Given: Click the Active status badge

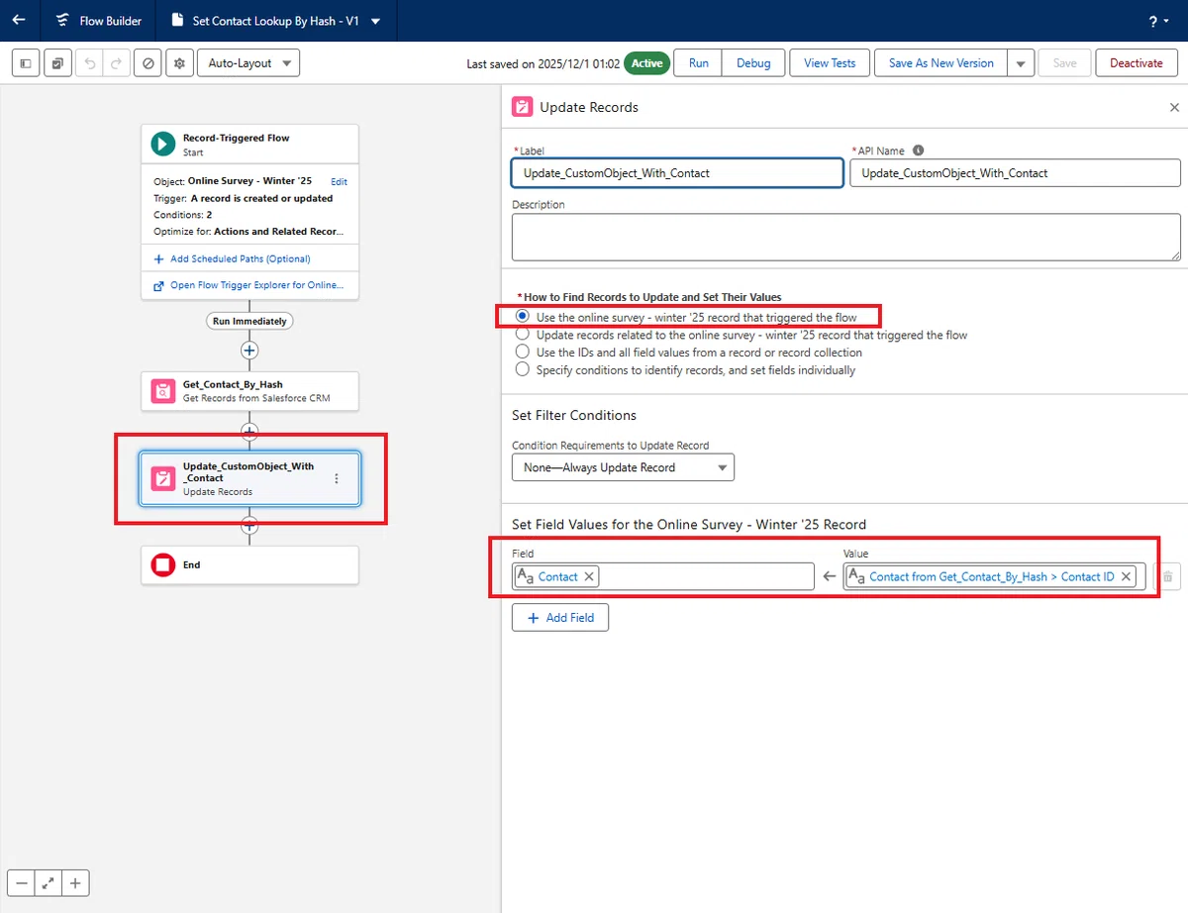Looking at the screenshot, I should [x=646, y=63].
